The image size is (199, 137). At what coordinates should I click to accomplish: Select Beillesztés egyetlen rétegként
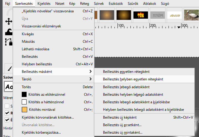click(x=144, y=72)
